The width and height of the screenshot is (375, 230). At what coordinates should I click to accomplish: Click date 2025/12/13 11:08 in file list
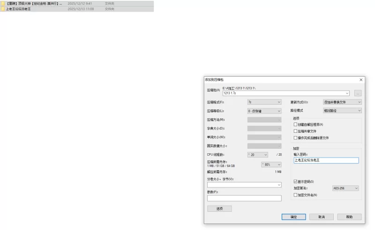(x=81, y=9)
